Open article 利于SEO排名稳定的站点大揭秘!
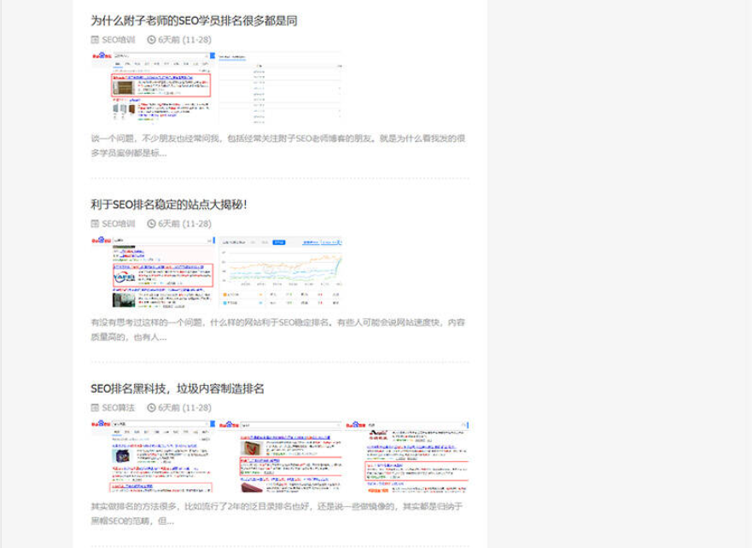 point(169,204)
